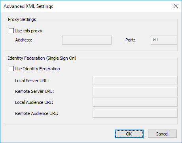Focus the Remote Server URL field
The width and height of the screenshot is (182, 143).
[135, 91]
